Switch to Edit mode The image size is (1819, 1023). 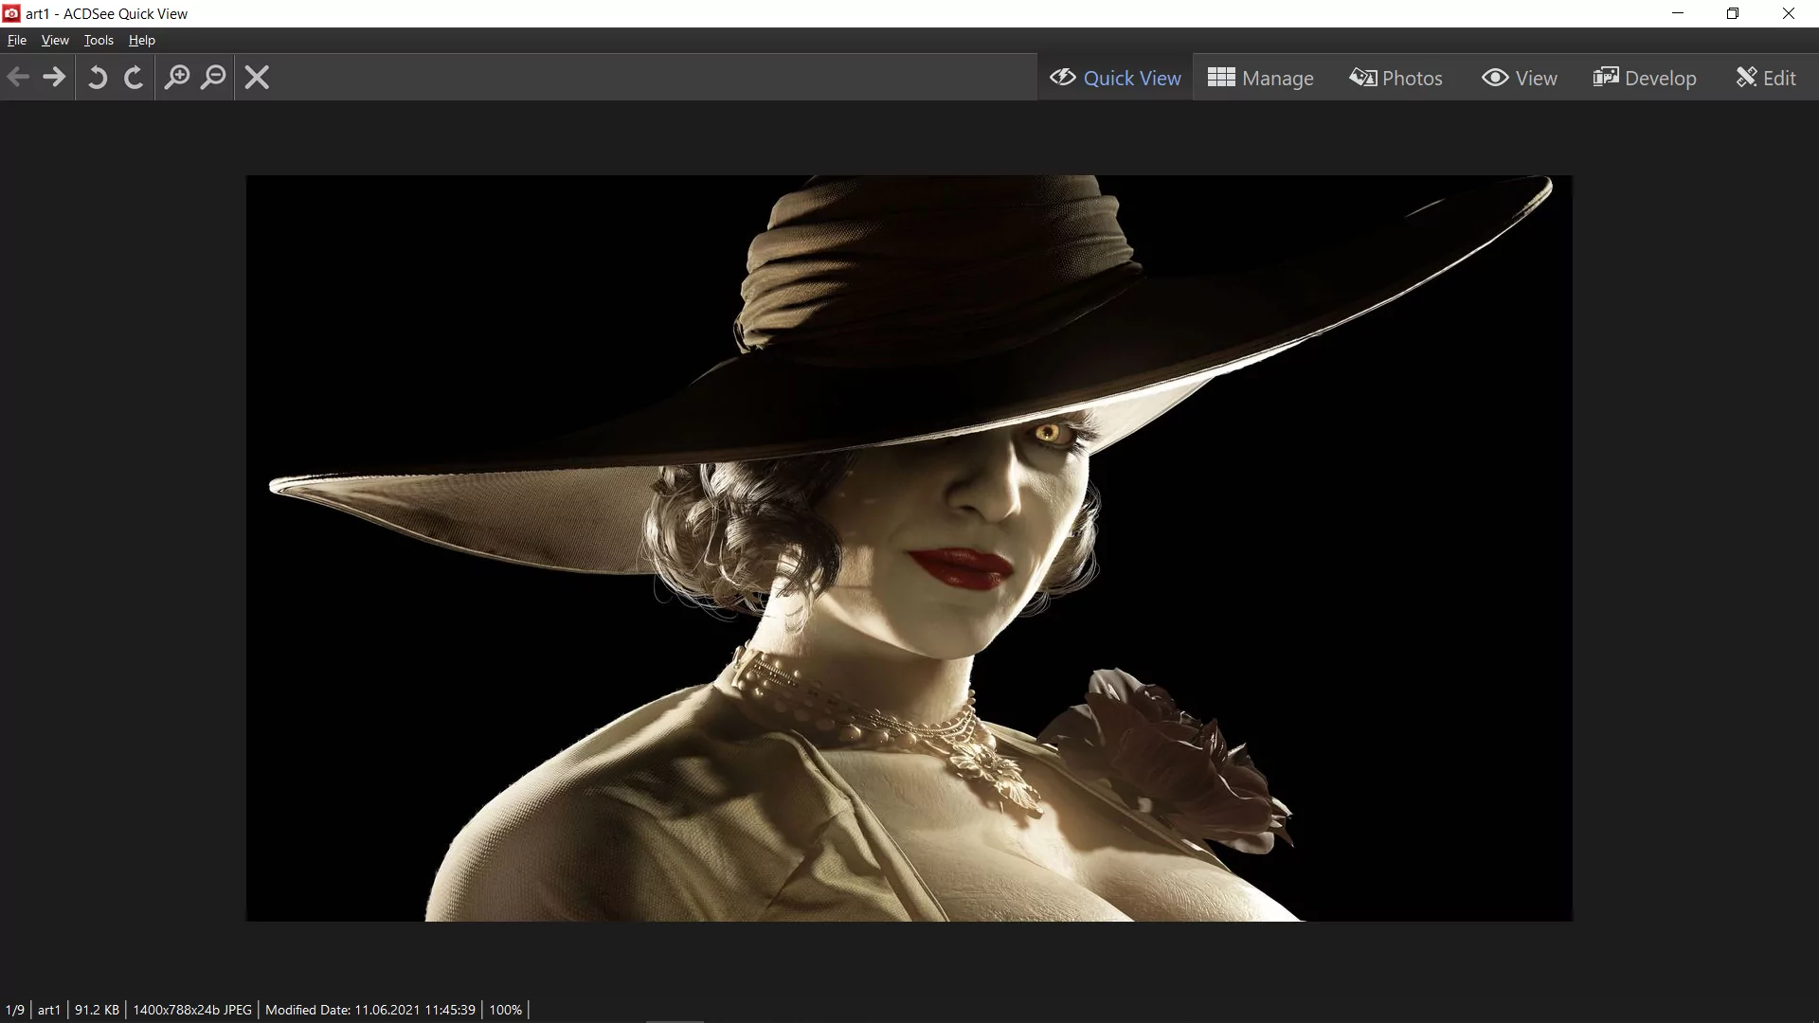[1766, 78]
